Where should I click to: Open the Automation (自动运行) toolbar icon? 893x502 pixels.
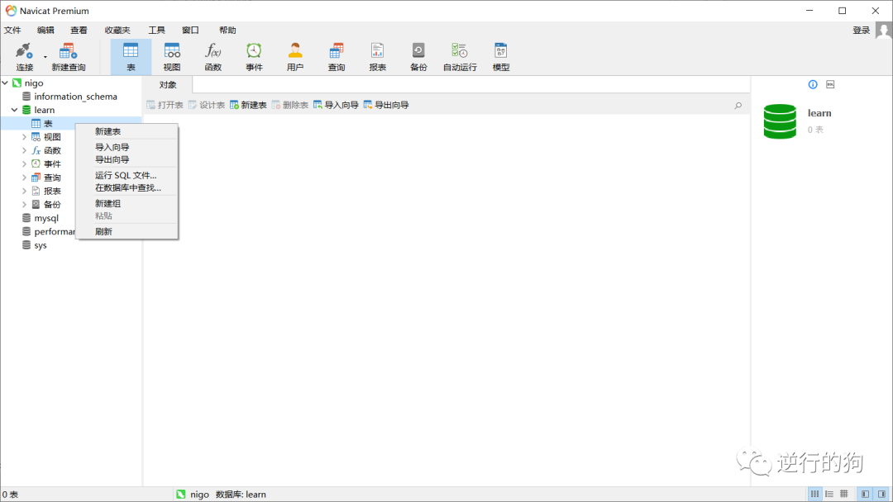pos(461,57)
